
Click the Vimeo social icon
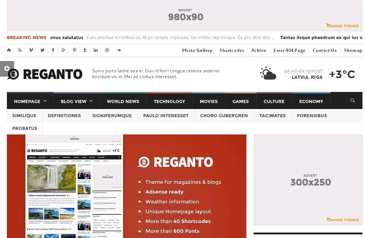pos(31,50)
